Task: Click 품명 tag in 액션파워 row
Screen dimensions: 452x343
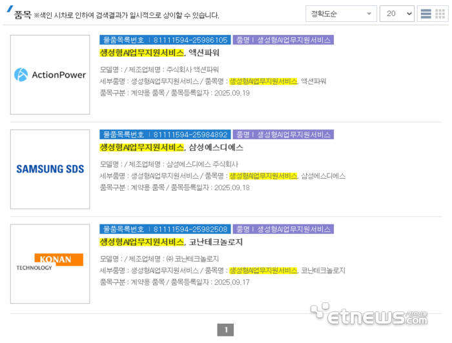Action: click(x=283, y=40)
